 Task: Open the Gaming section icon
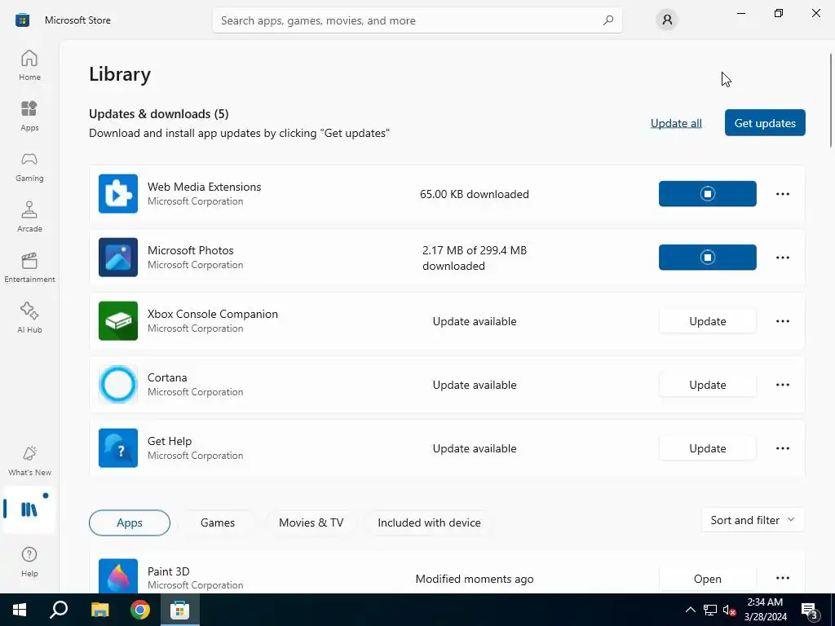click(29, 166)
